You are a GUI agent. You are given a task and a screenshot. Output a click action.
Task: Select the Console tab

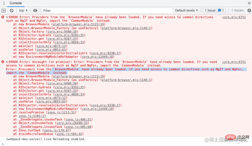16,3
